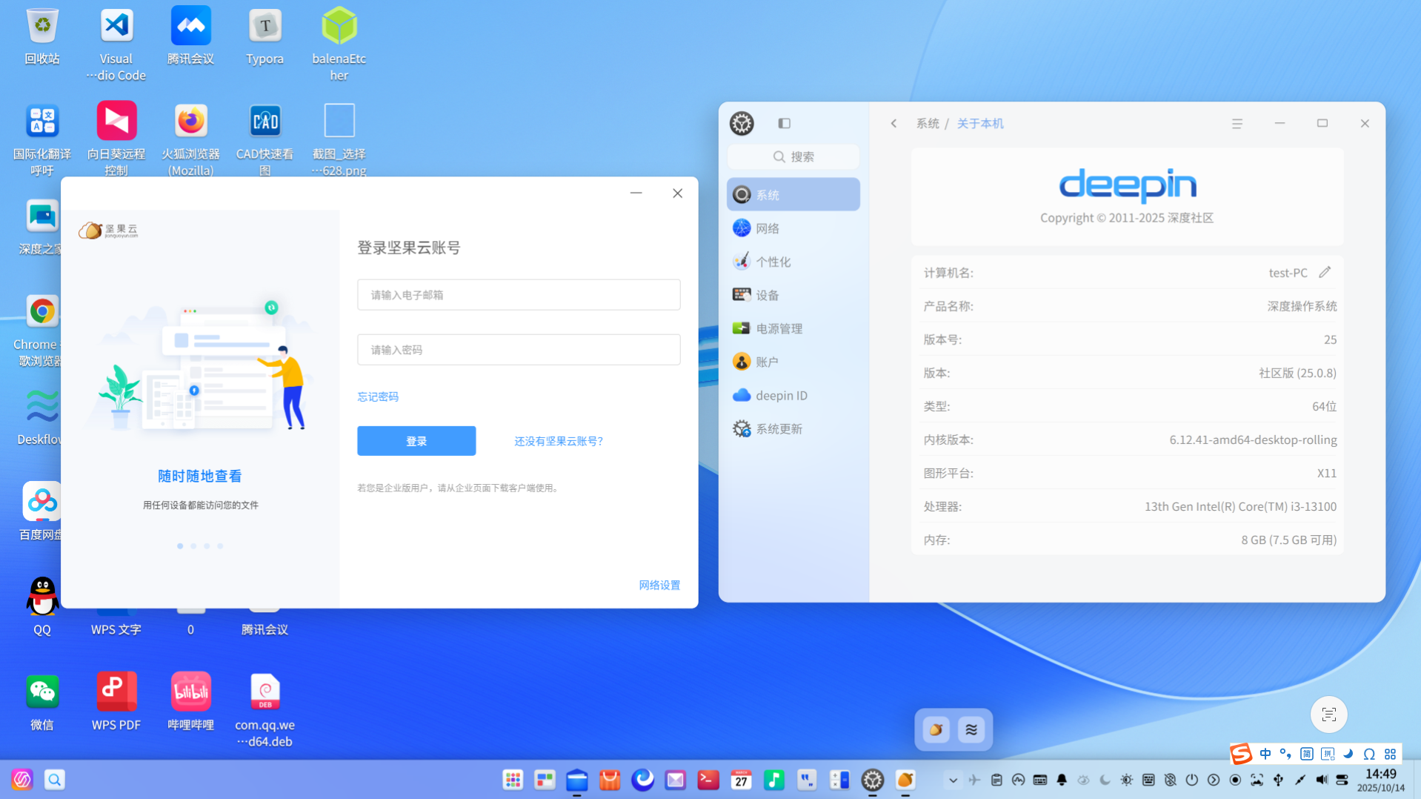Click the power icon in the tray

point(1191,780)
